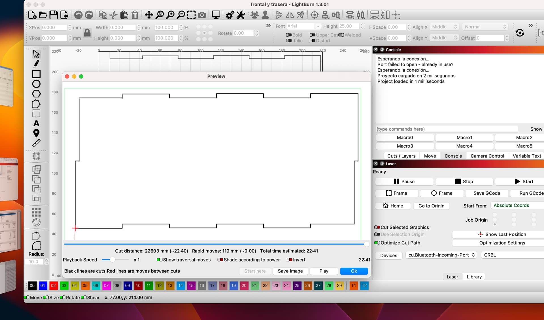
Task: Enable Shade according to power
Action: coord(220,260)
